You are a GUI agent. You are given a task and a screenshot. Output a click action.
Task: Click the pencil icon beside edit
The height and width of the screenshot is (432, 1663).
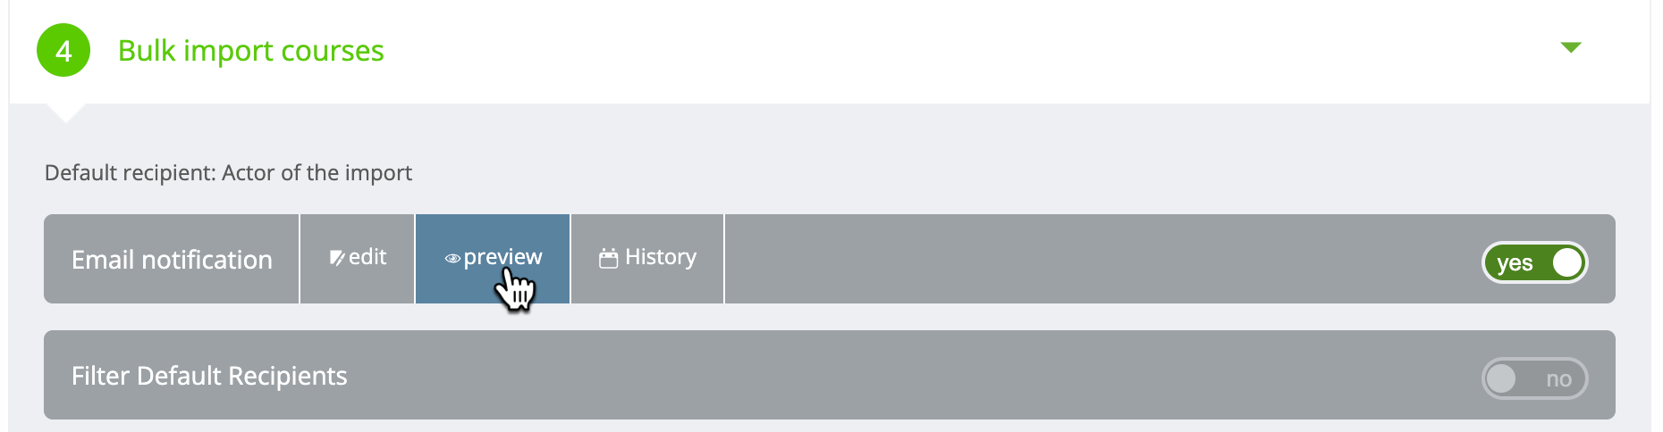(x=337, y=258)
